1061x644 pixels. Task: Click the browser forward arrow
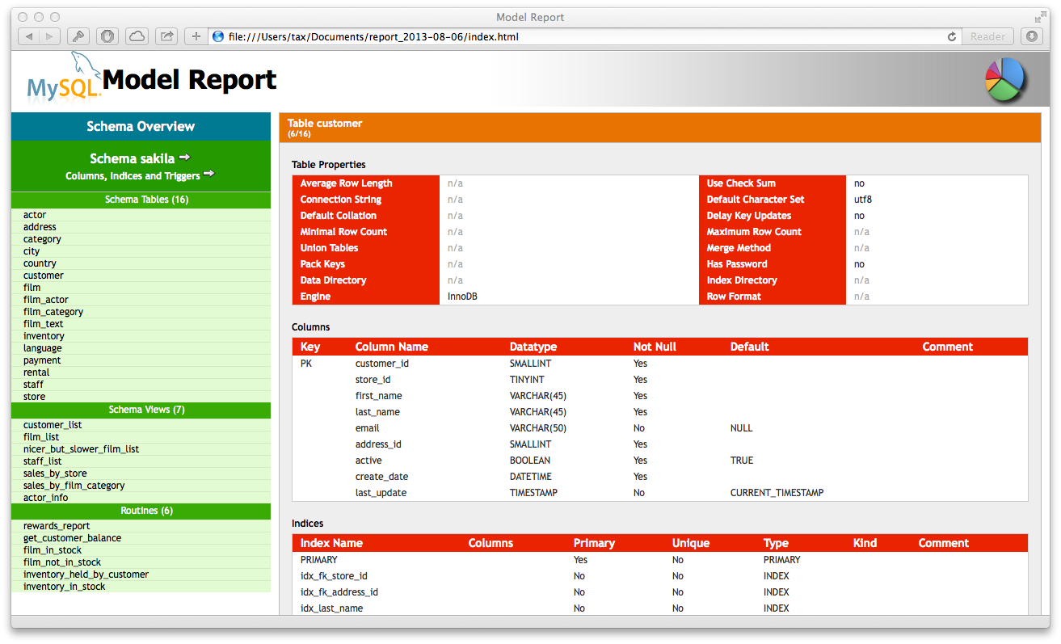pyautogui.click(x=49, y=36)
